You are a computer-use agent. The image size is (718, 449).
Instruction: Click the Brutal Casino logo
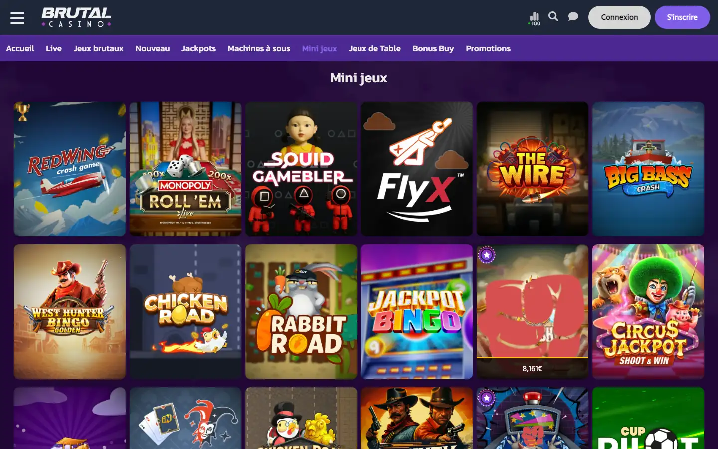click(x=76, y=17)
